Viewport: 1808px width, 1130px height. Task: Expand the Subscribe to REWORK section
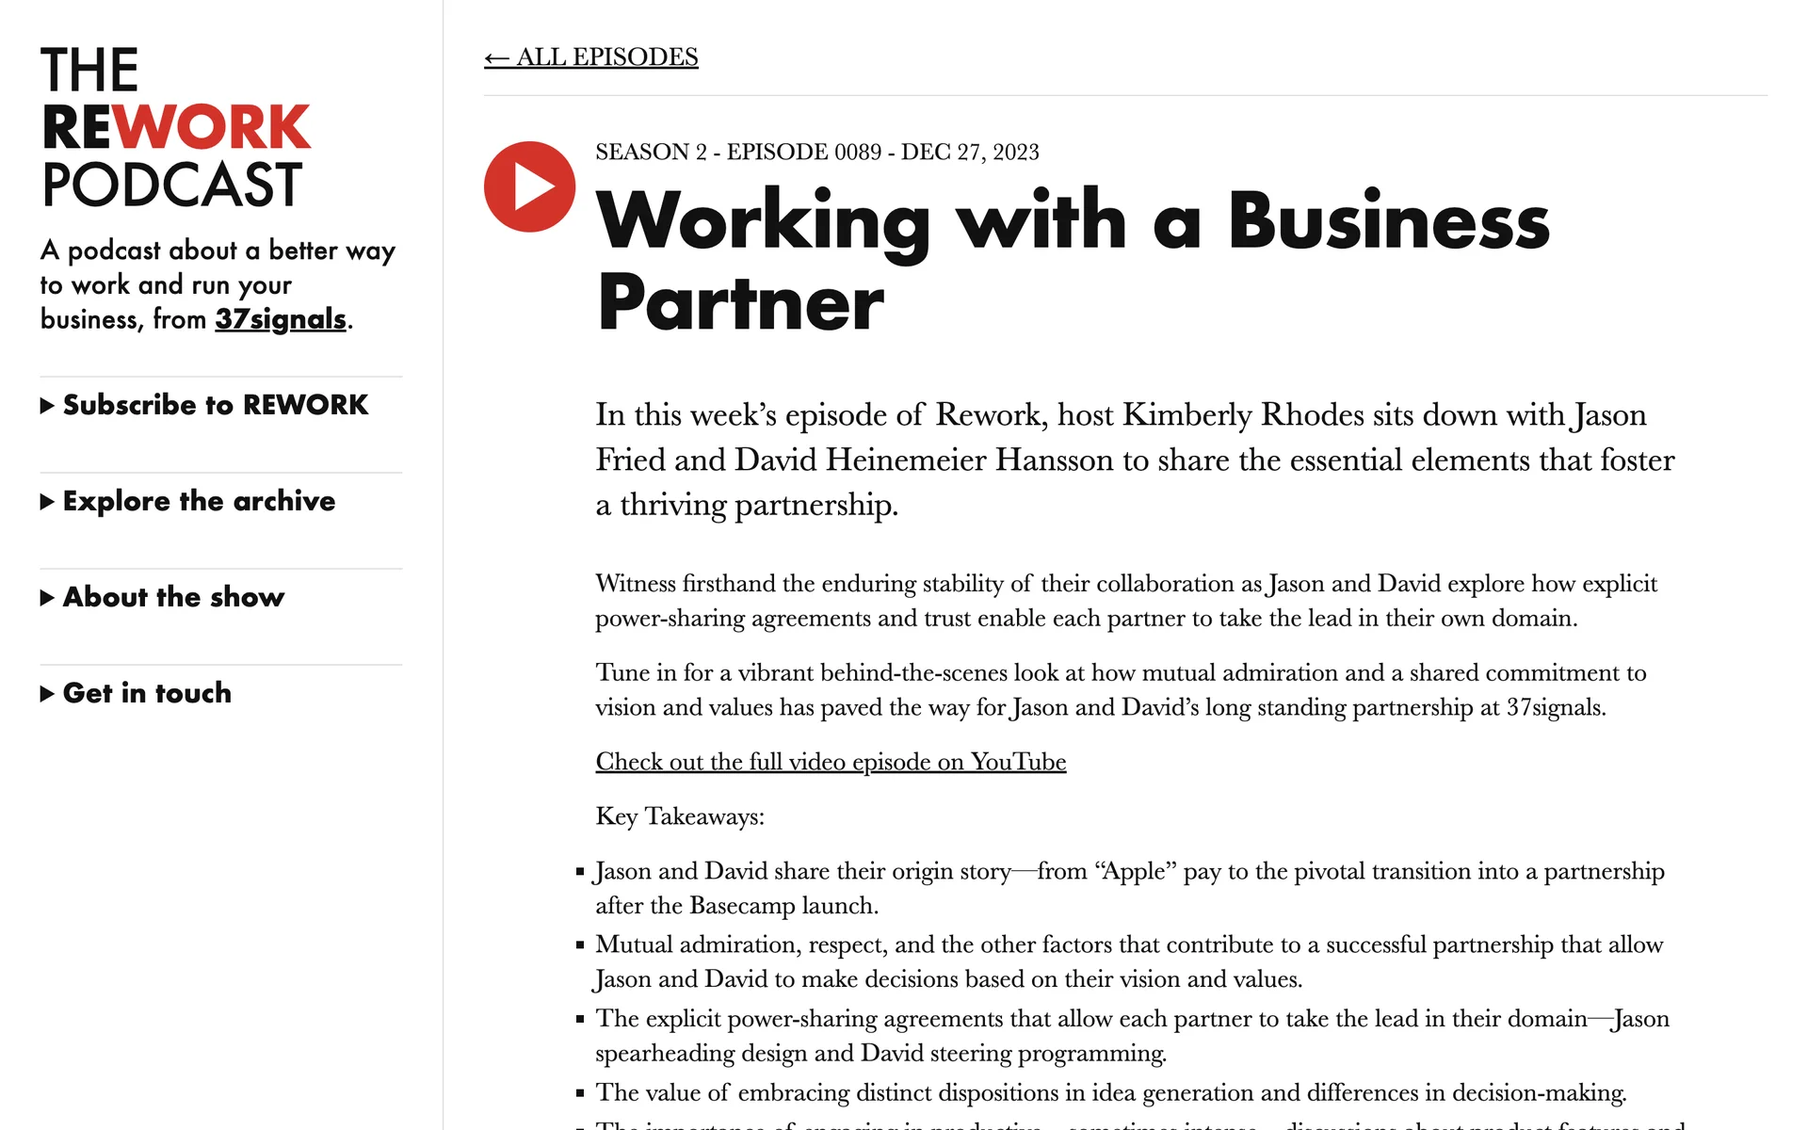[x=215, y=405]
